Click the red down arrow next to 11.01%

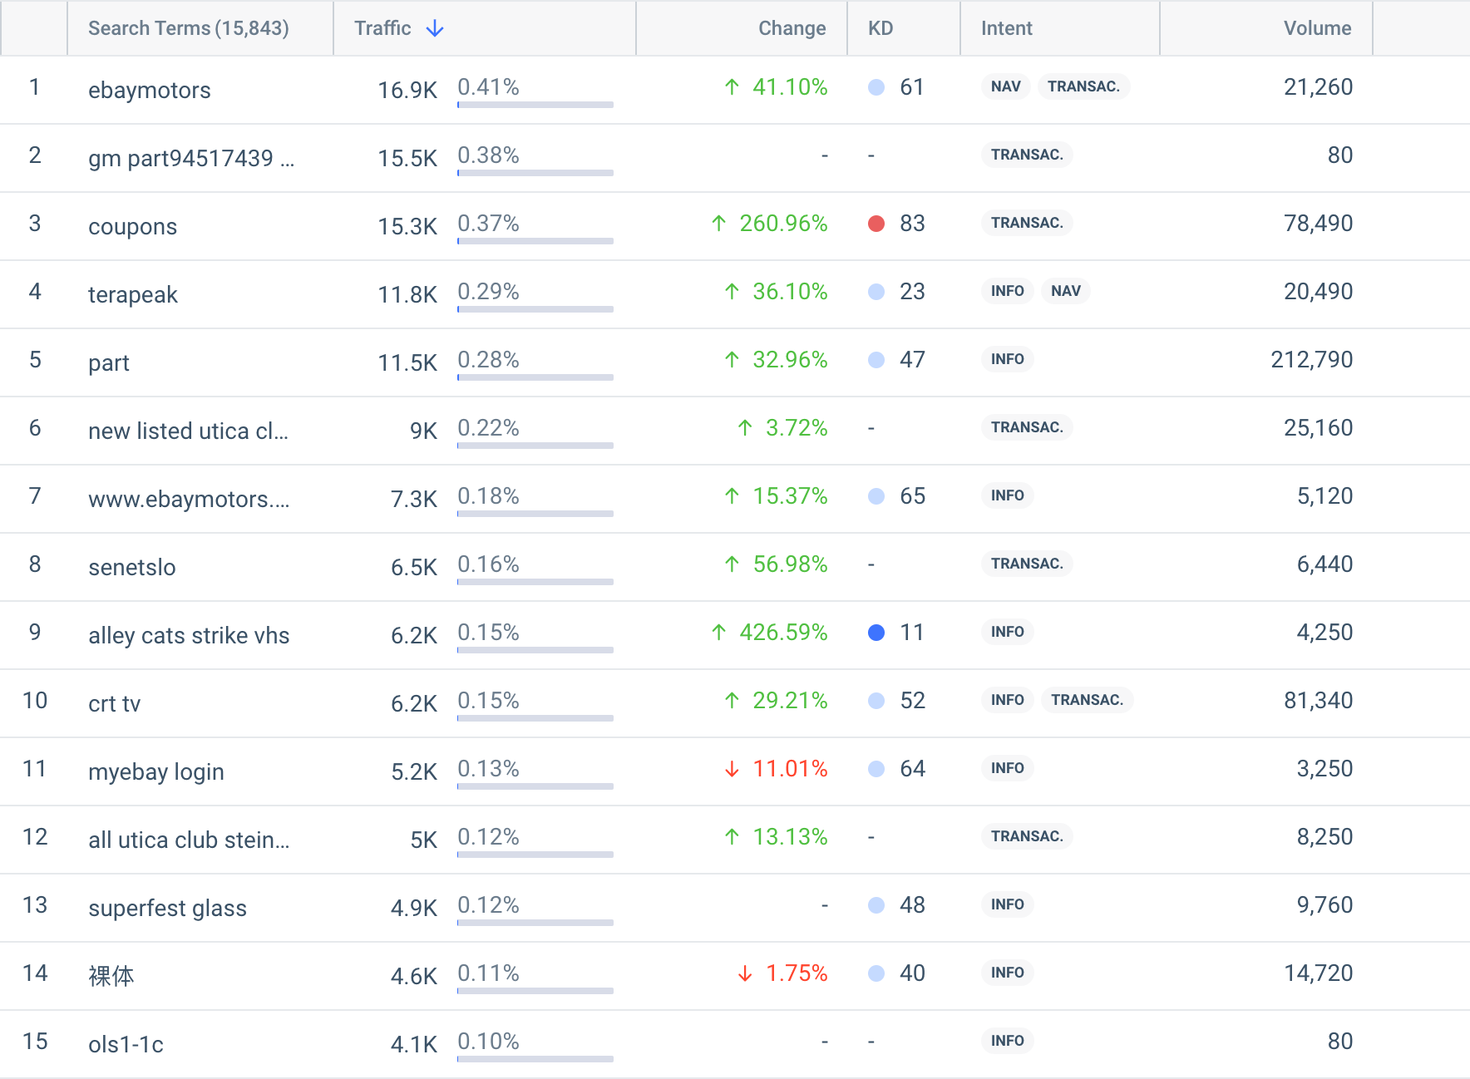(x=732, y=769)
